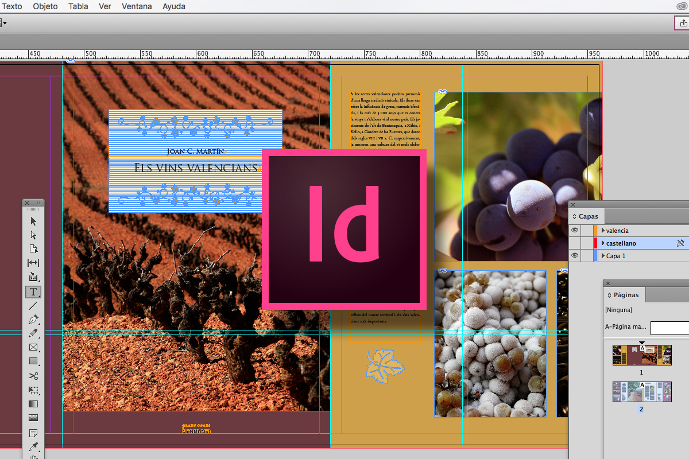Select the Gap tool
689x459 pixels.
tap(33, 263)
